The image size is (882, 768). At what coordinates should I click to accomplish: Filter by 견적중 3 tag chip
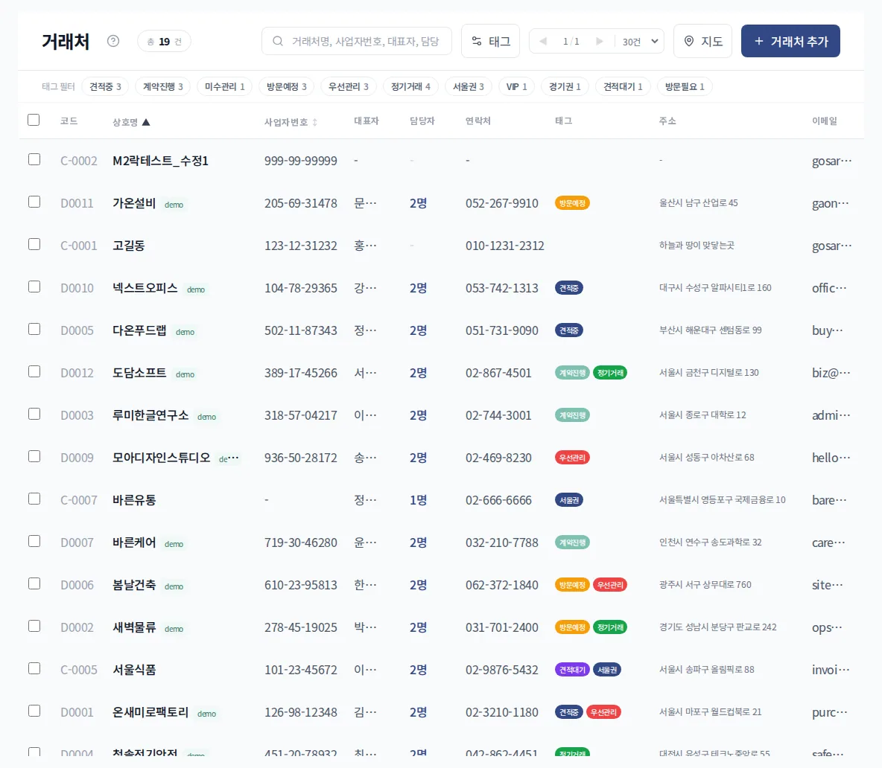pos(105,86)
